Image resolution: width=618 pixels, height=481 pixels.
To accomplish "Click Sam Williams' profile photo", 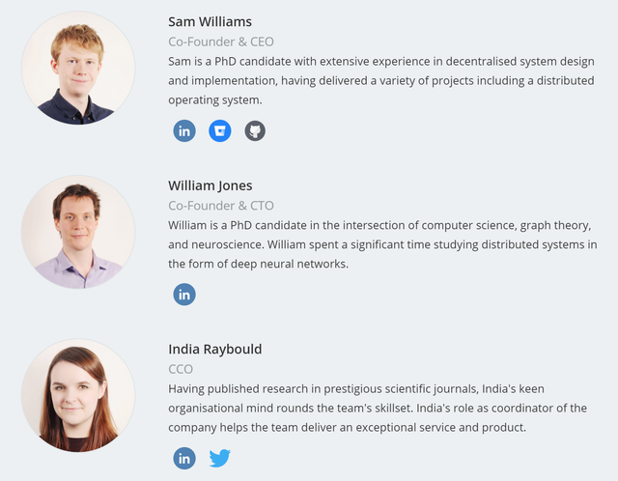I will pyautogui.click(x=77, y=68).
